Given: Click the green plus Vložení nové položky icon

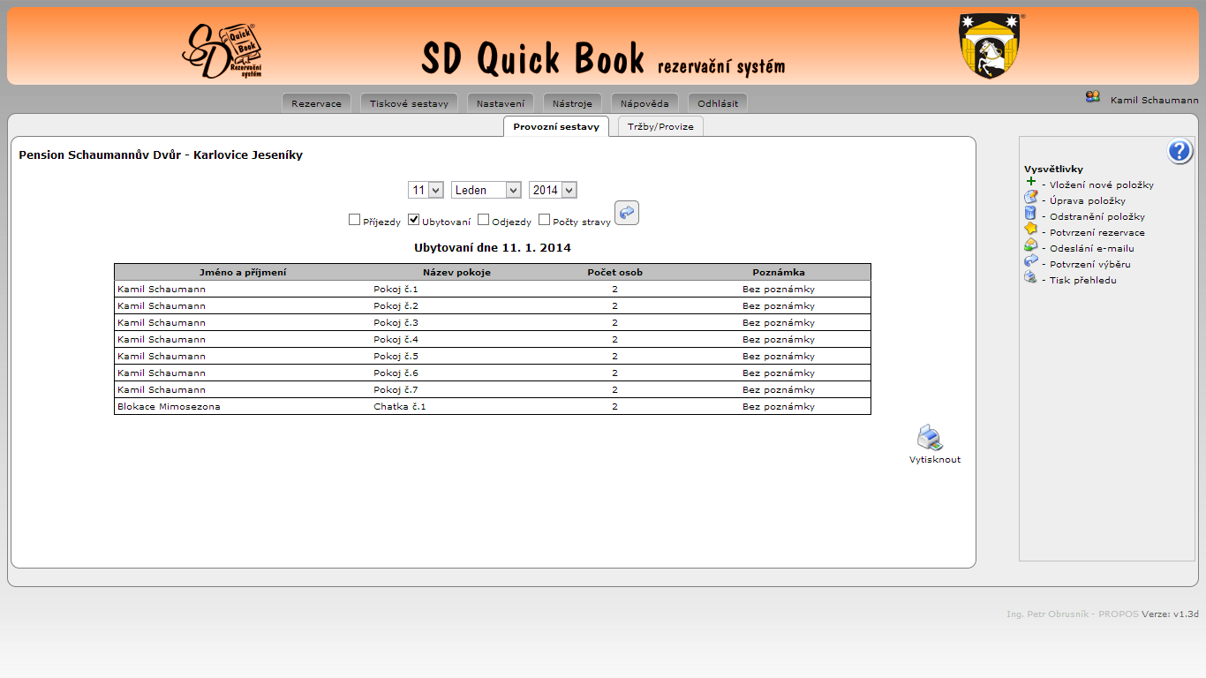Looking at the screenshot, I should [1030, 182].
